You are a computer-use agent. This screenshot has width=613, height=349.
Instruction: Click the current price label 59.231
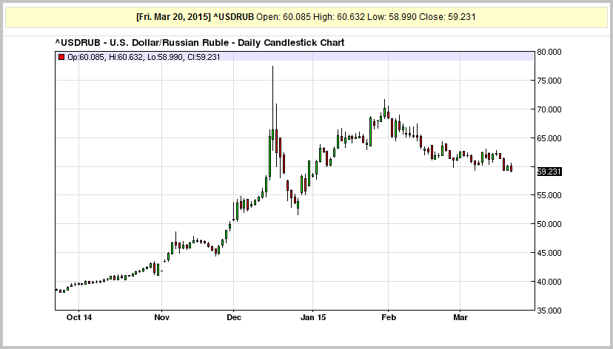[549, 172]
